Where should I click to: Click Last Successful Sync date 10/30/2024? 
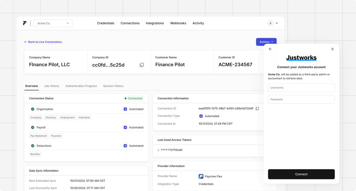(x=88, y=188)
